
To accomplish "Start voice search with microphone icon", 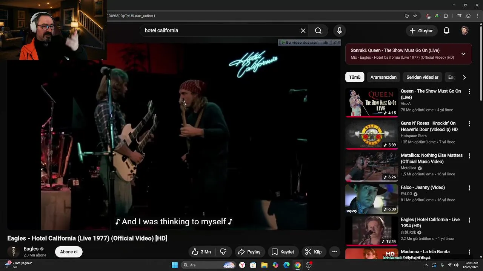I will [339, 30].
